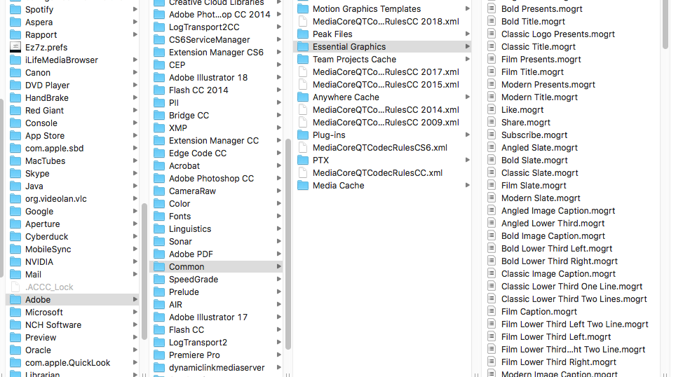This screenshot has height=377, width=690.
Task: Click the Media Cache folder icon
Action: point(303,186)
